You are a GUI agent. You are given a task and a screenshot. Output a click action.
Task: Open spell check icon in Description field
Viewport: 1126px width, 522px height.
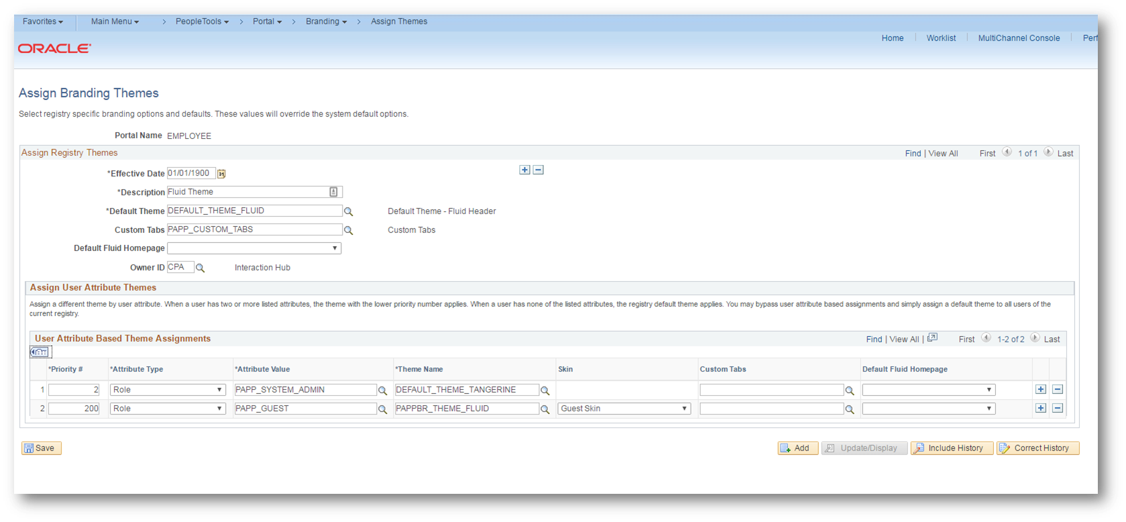pyautogui.click(x=333, y=192)
